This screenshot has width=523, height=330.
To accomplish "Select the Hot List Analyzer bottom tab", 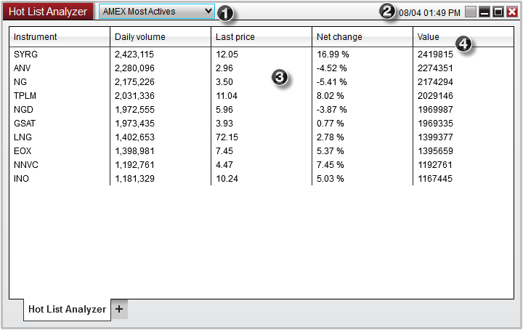I will click(x=67, y=309).
